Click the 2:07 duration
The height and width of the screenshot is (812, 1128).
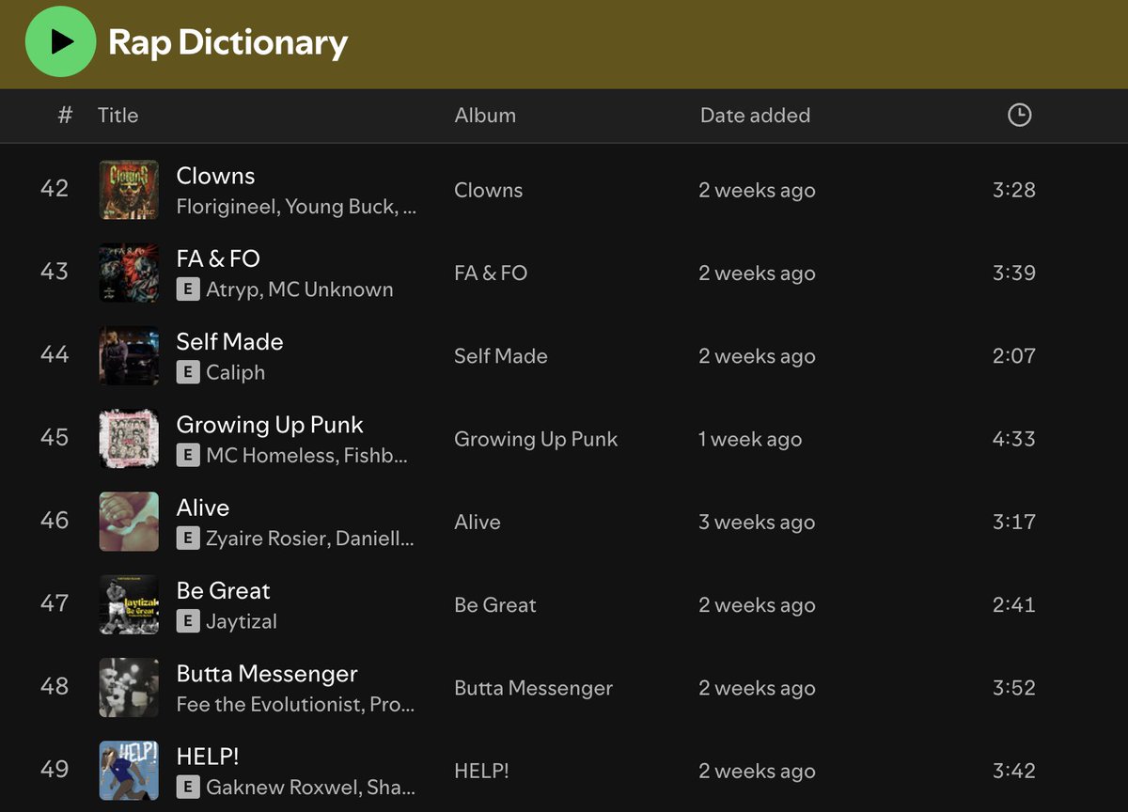(1014, 355)
